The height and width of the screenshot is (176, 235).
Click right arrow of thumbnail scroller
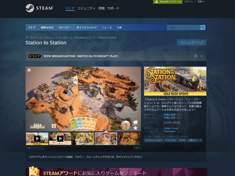tap(137, 148)
